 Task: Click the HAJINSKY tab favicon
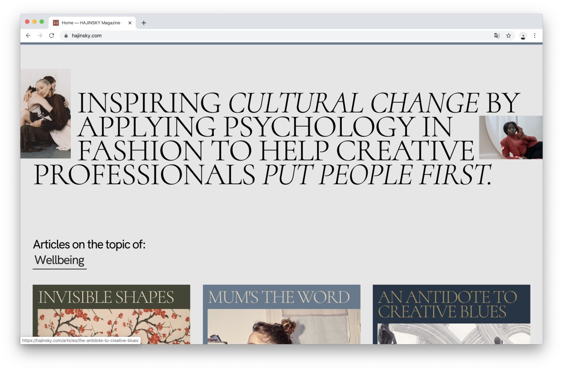(x=56, y=23)
